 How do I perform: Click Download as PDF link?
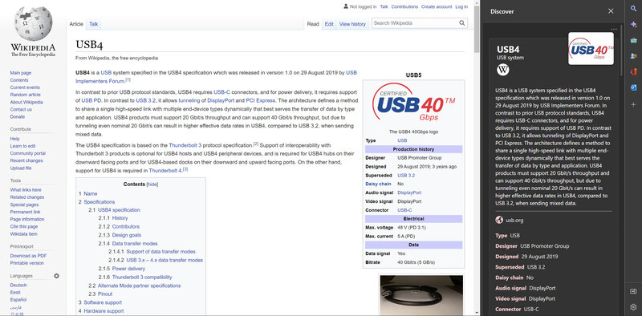coord(28,256)
